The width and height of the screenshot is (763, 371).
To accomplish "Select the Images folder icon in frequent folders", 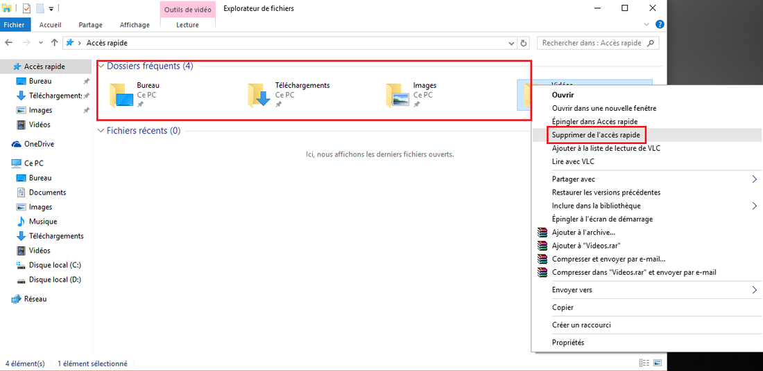I will click(397, 95).
